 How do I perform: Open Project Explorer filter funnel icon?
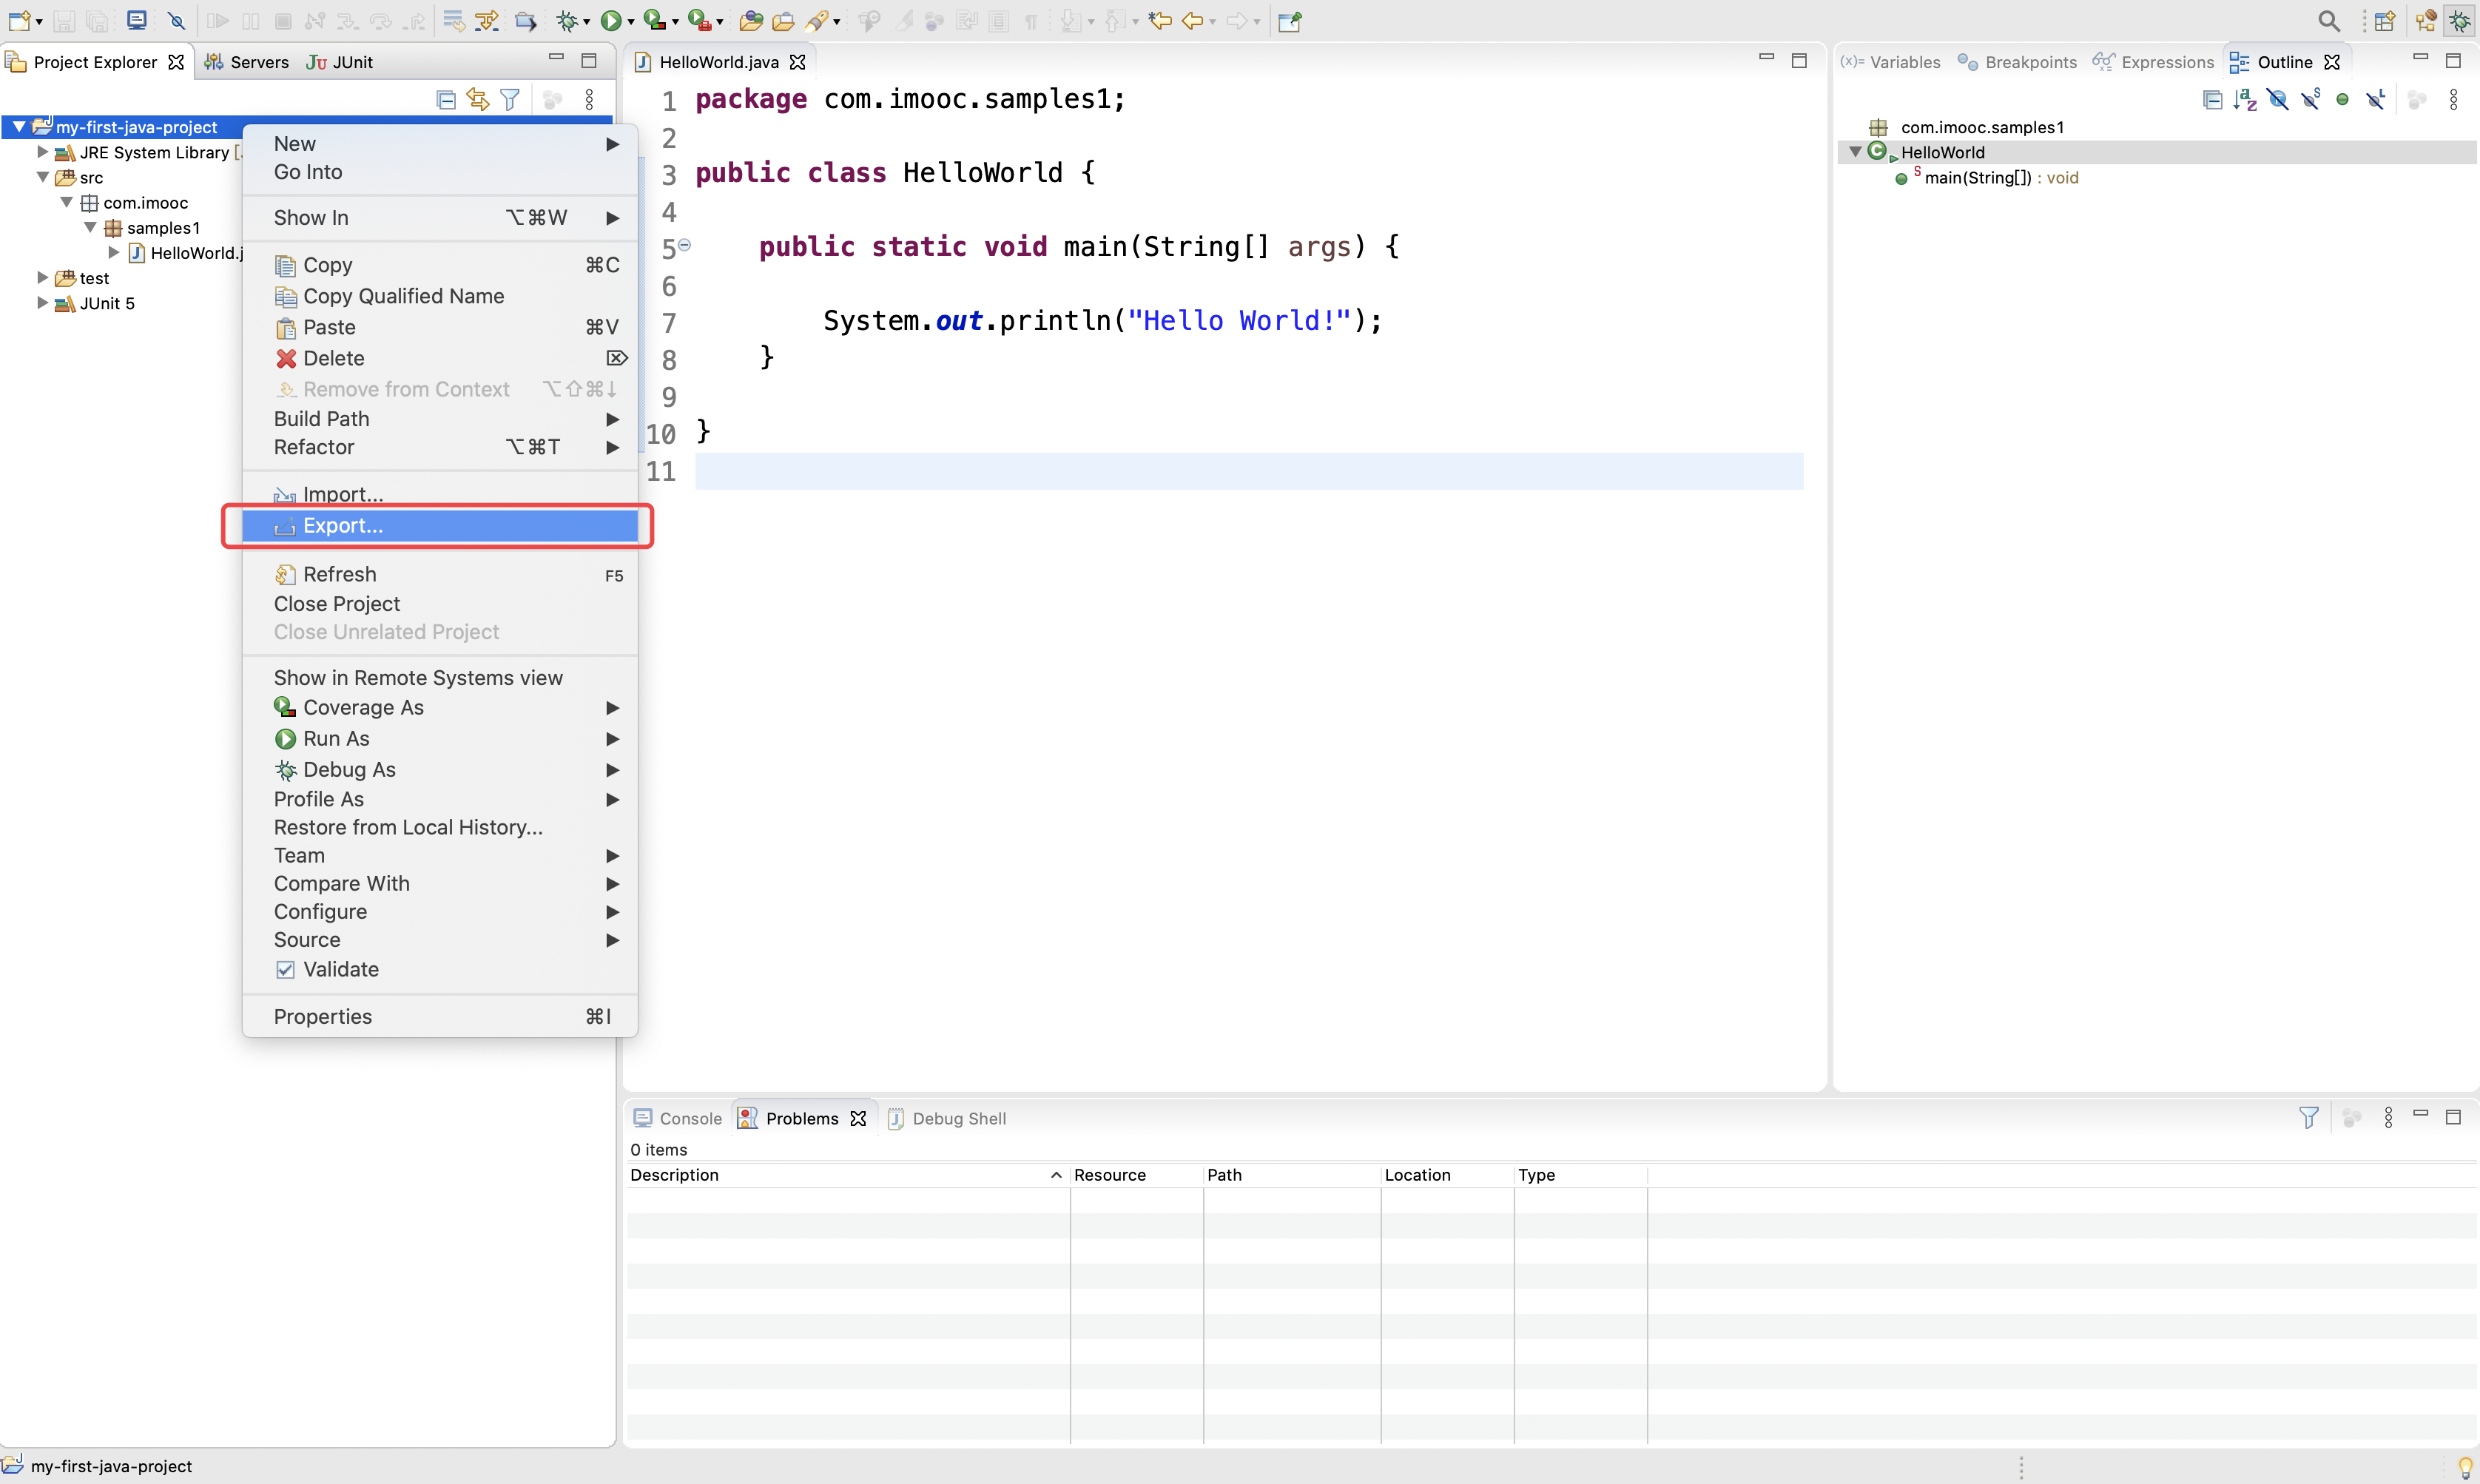click(x=510, y=99)
